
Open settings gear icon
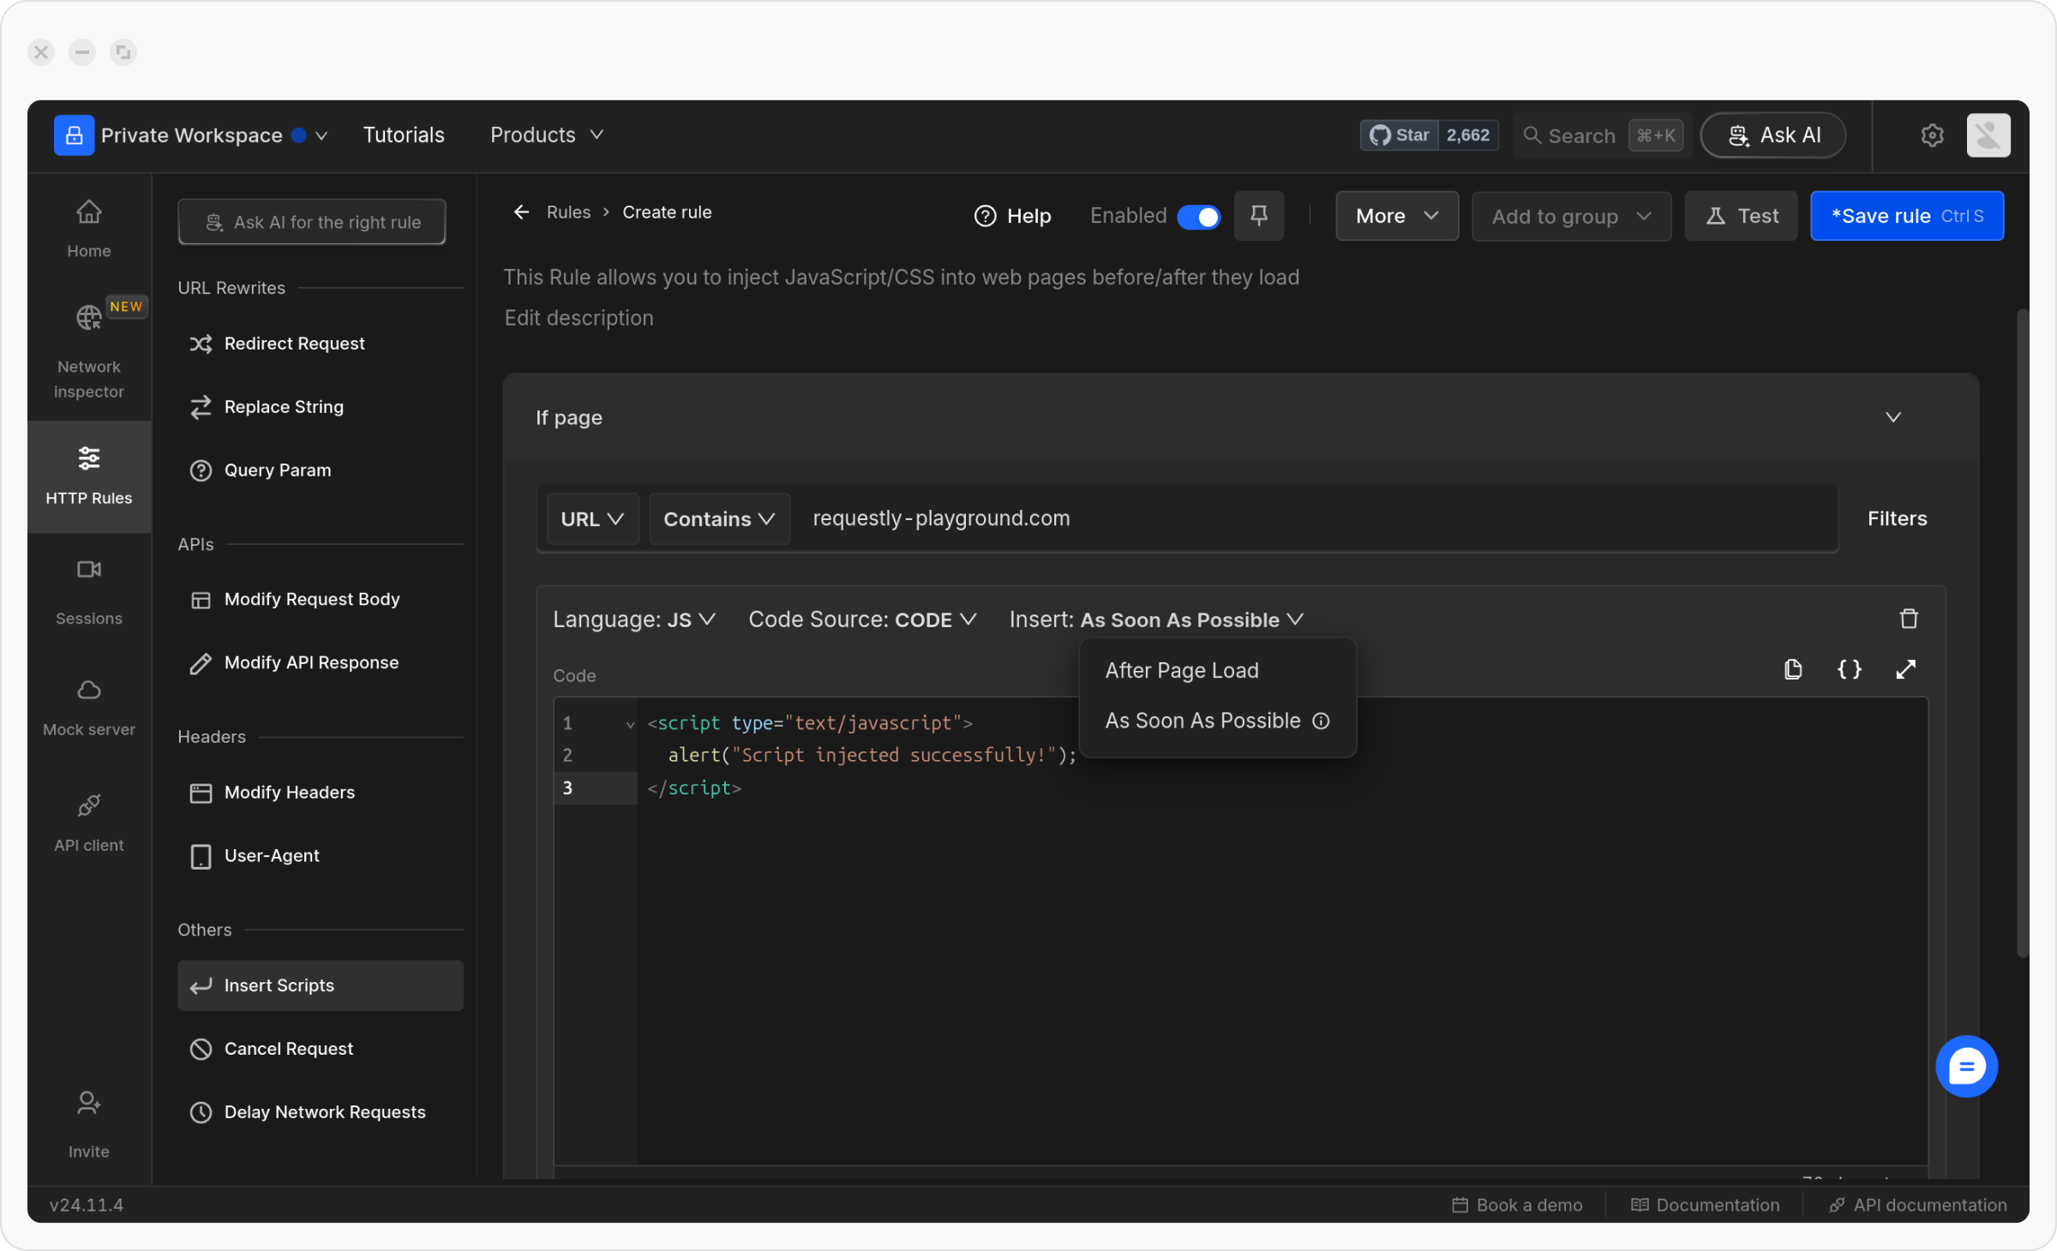point(1932,135)
